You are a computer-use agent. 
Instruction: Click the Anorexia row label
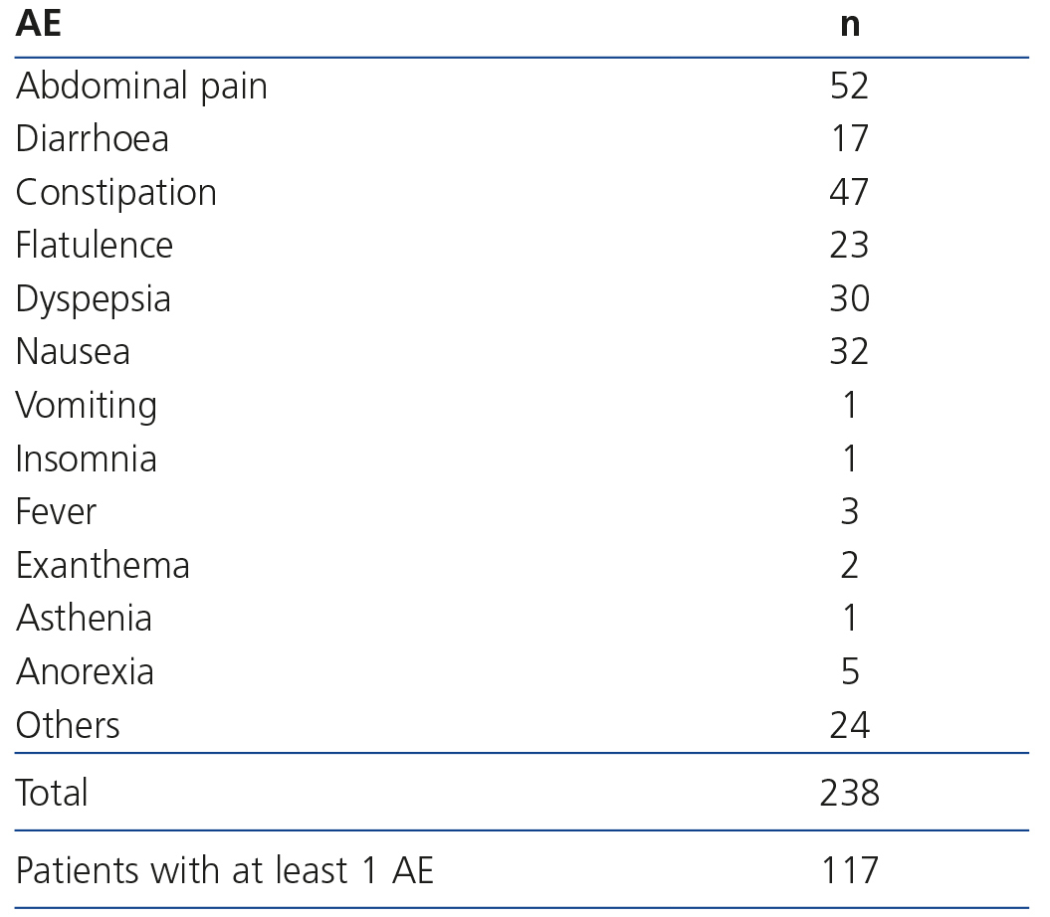(x=85, y=672)
